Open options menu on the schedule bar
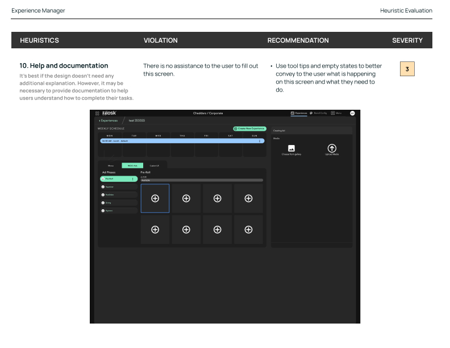Image resolution: width=450 pixels, height=348 pixels. click(x=260, y=141)
